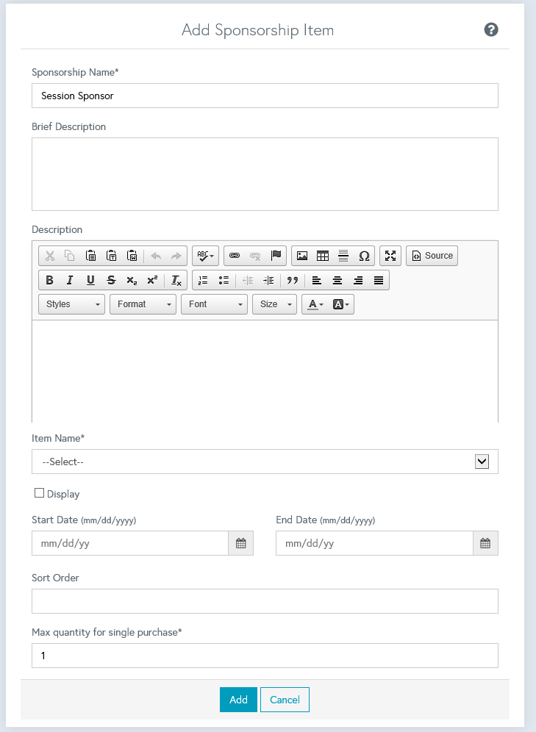Maximize the description editor
This screenshot has height=732, width=536.
point(390,256)
